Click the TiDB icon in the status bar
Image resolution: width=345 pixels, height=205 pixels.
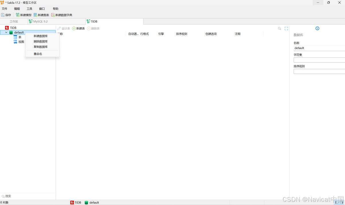[x=72, y=202]
